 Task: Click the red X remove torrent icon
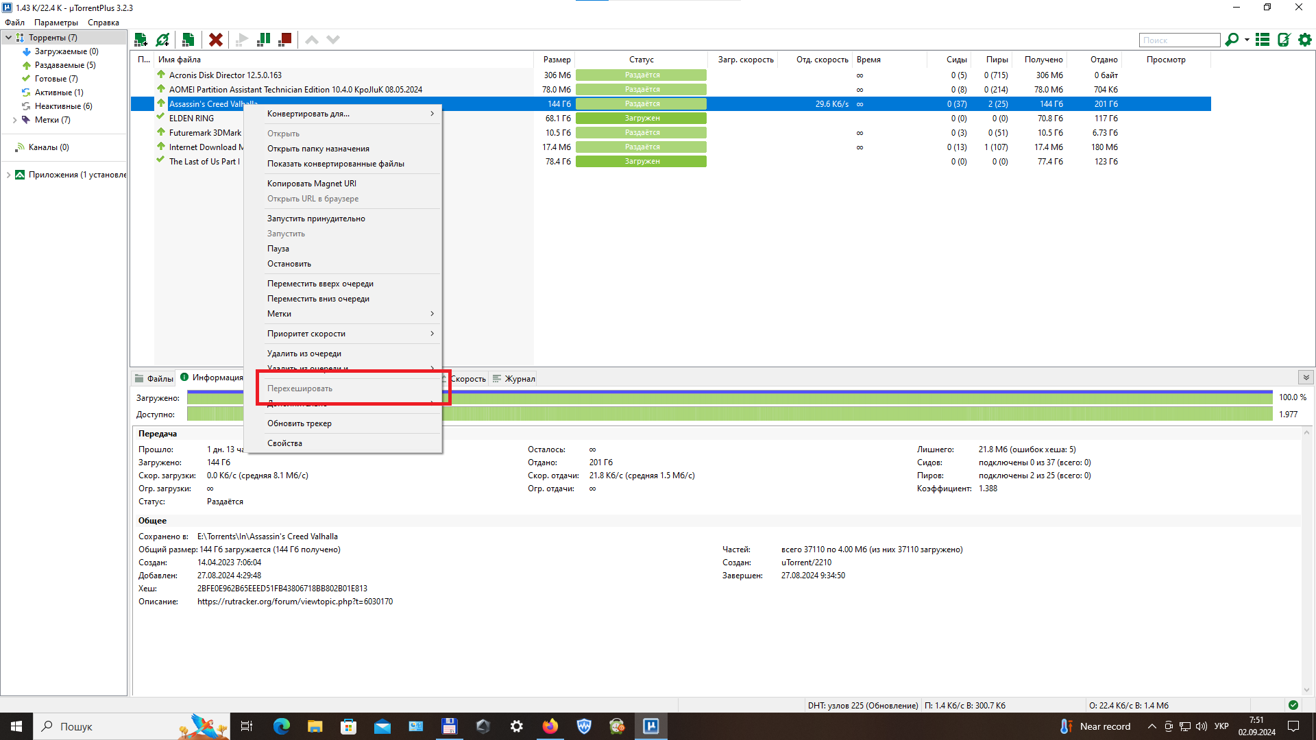coord(215,40)
